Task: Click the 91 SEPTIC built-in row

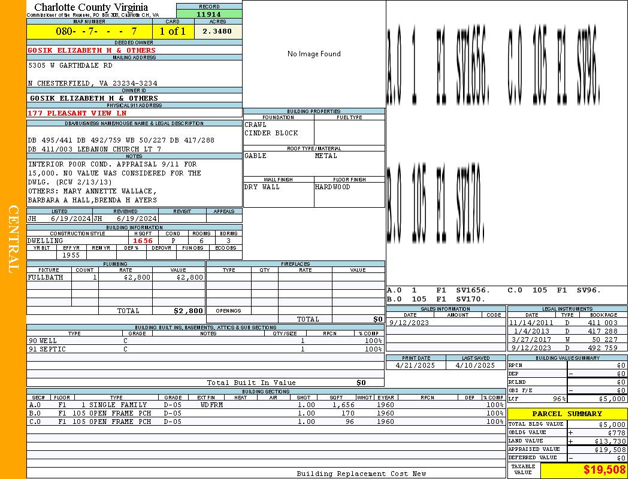Action: coord(205,350)
